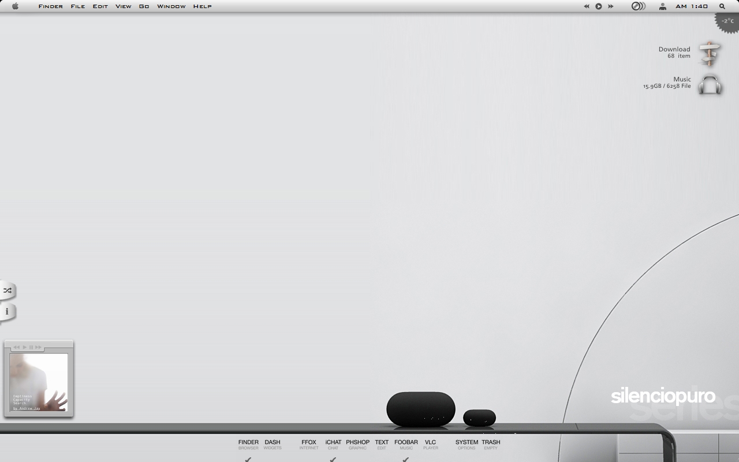Select the Download 68 item label
The height and width of the screenshot is (462, 739).
(x=674, y=53)
